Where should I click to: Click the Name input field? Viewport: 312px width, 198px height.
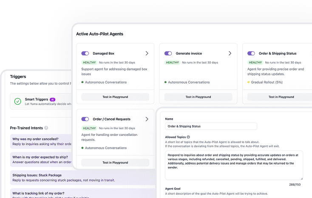pyautogui.click(x=211, y=126)
